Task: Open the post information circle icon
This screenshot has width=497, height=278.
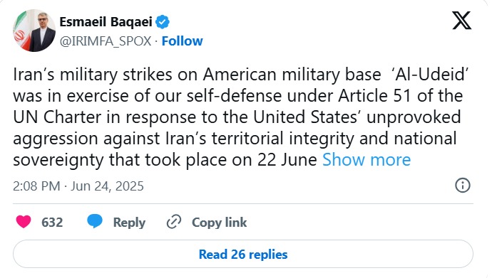Action: [x=463, y=185]
